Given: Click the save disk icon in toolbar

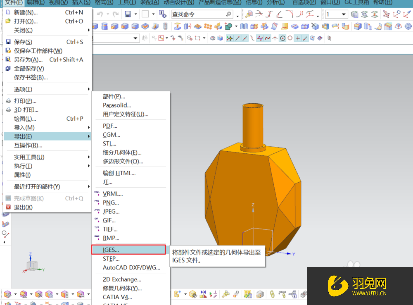Looking at the screenshot, I should pyautogui.click(x=128, y=14).
